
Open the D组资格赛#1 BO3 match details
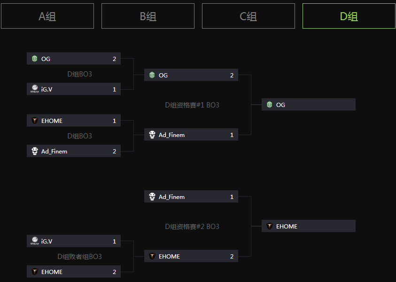[x=192, y=105]
